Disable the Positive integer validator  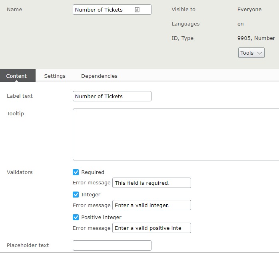pyautogui.click(x=76, y=217)
